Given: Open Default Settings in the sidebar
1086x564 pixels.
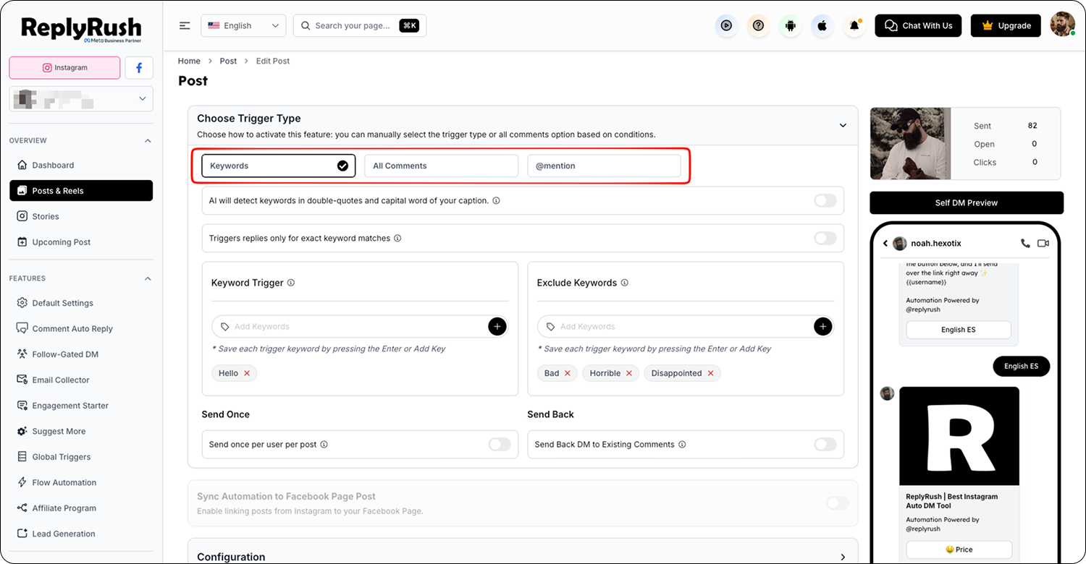Looking at the screenshot, I should coord(81,303).
